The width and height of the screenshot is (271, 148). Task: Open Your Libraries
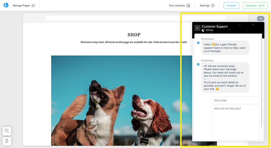pos(180,5)
